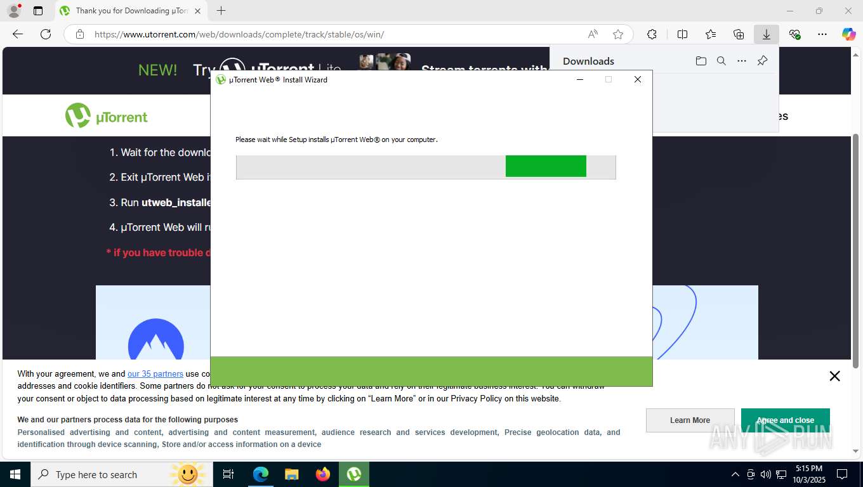This screenshot has width=863, height=487.
Task: Minimize the µTorrent Web Install Wizard
Action: [x=579, y=79]
